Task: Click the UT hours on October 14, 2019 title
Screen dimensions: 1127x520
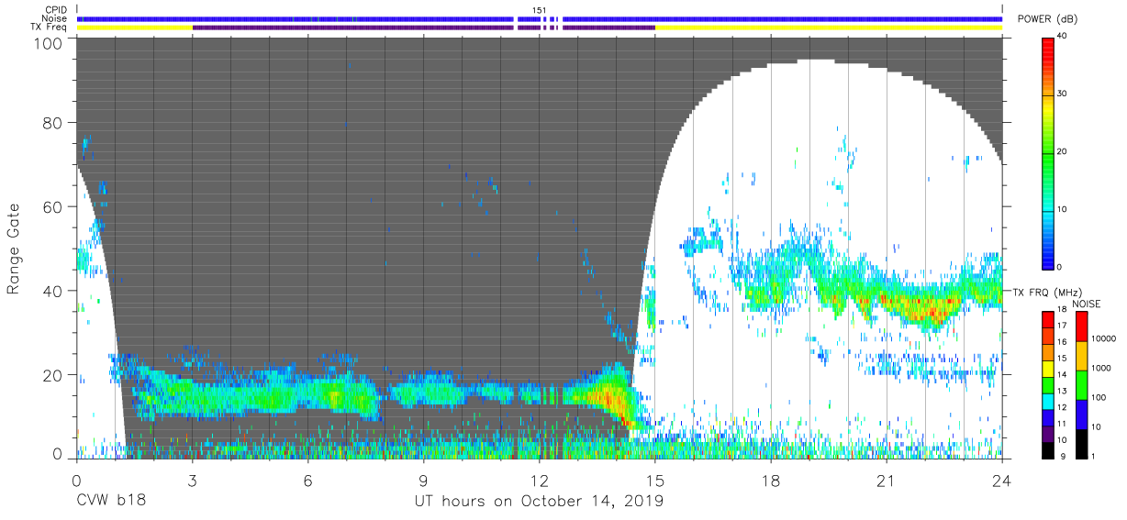Action: [538, 502]
